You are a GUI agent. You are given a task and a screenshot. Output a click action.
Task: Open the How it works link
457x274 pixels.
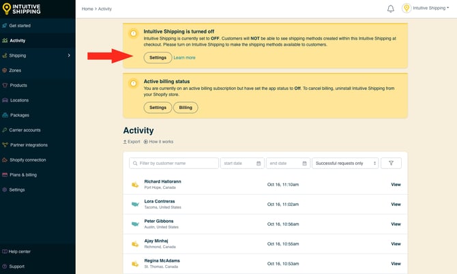tap(158, 142)
